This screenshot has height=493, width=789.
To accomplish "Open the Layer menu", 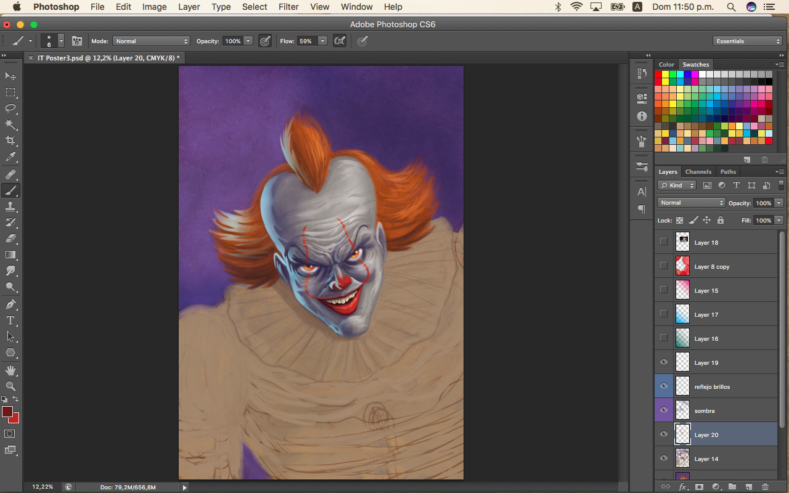I will pyautogui.click(x=189, y=7).
